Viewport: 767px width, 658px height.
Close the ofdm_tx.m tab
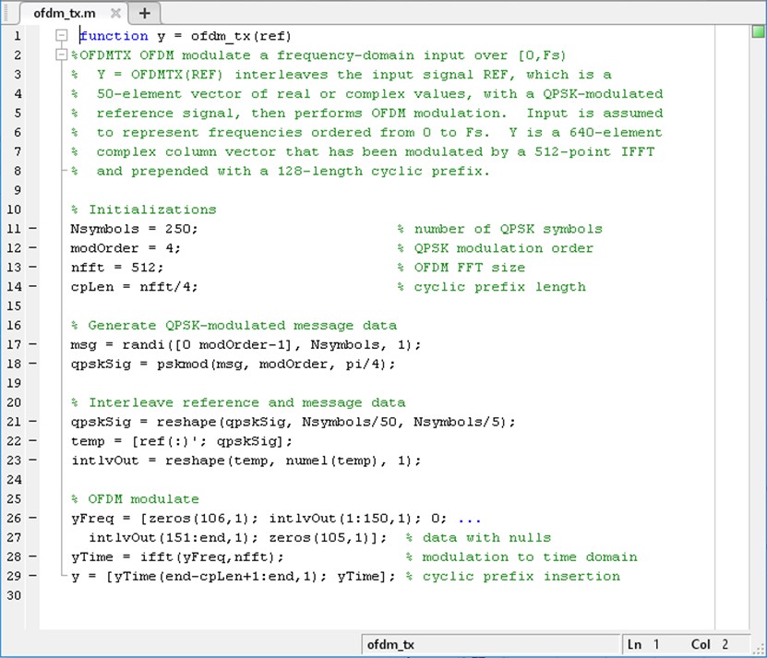coord(115,14)
